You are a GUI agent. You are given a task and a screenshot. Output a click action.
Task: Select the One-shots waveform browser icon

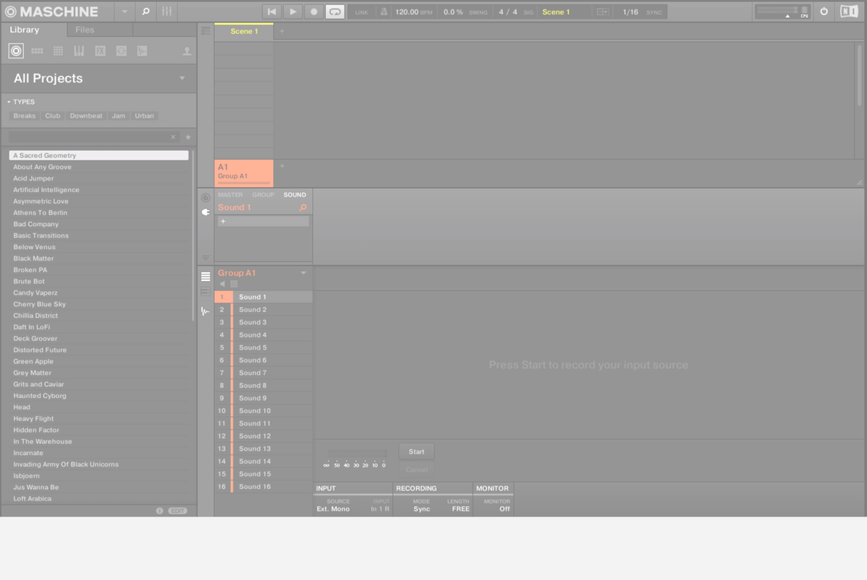click(x=142, y=51)
